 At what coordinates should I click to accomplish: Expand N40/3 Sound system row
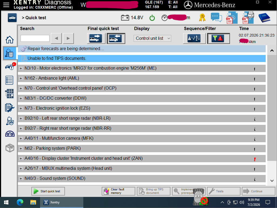point(21,179)
